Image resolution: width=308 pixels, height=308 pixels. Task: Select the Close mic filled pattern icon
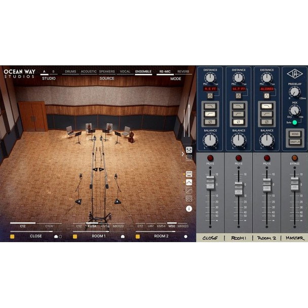(x=56, y=237)
